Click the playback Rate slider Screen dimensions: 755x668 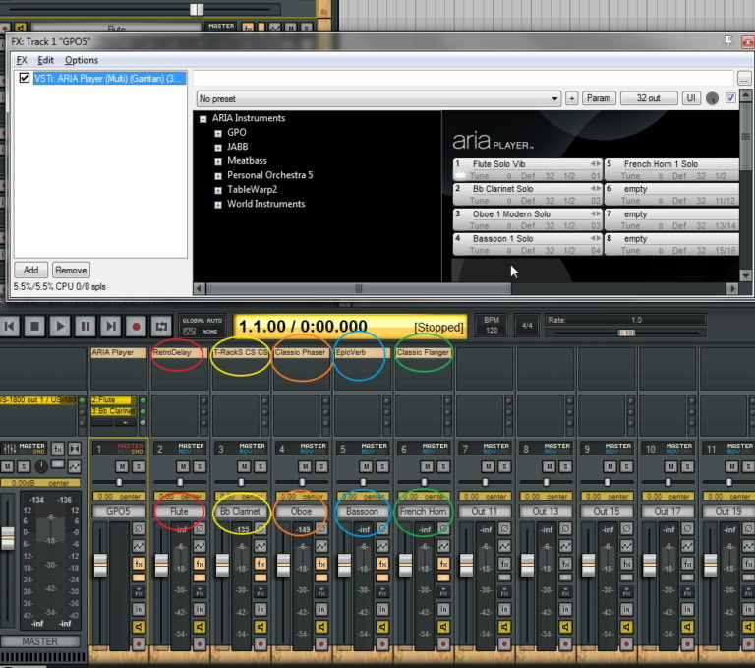pos(625,333)
